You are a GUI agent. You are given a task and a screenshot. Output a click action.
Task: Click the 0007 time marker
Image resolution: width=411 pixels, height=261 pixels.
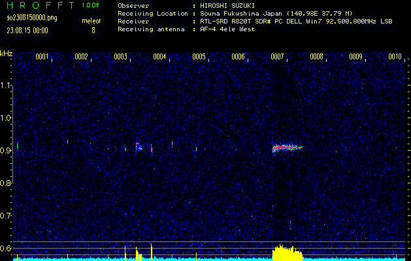point(277,57)
